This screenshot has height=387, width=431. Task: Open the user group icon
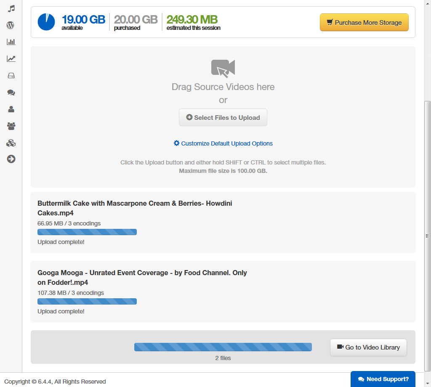click(11, 126)
